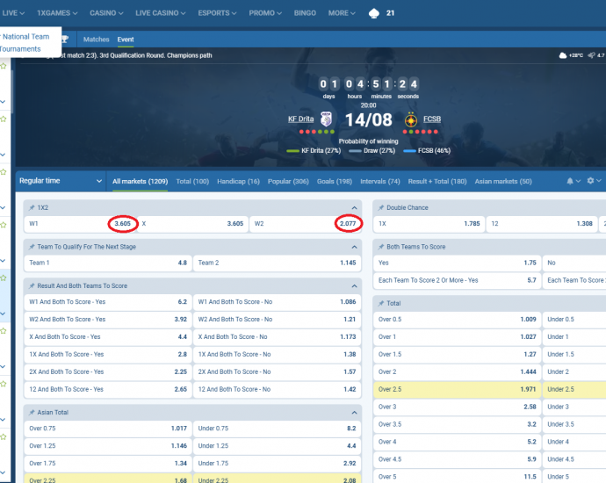The image size is (606, 483).
Task: Collapse the Asian Total section
Action: 354,413
